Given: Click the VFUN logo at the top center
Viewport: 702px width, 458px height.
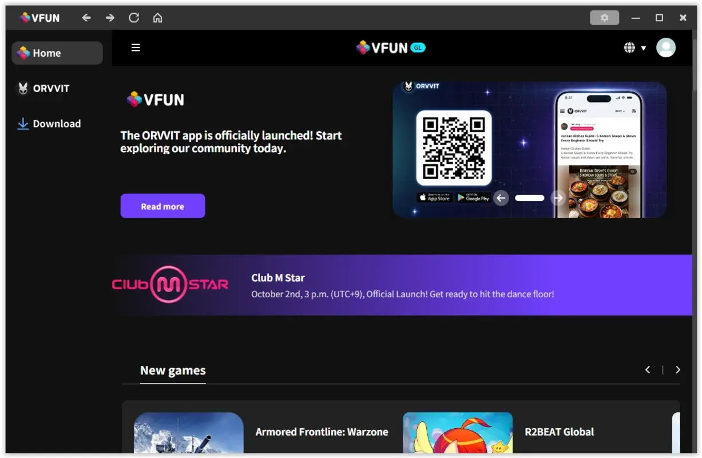Looking at the screenshot, I should [391, 48].
